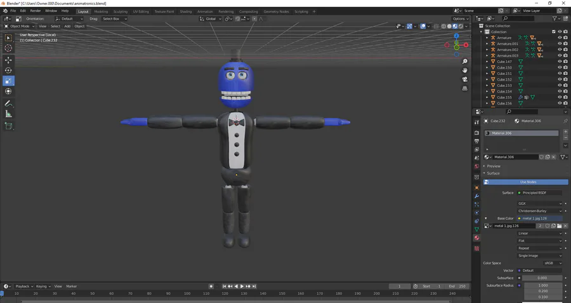This screenshot has height=303, width=571.
Task: Open the Object orange square properties tab
Action: [476, 188]
